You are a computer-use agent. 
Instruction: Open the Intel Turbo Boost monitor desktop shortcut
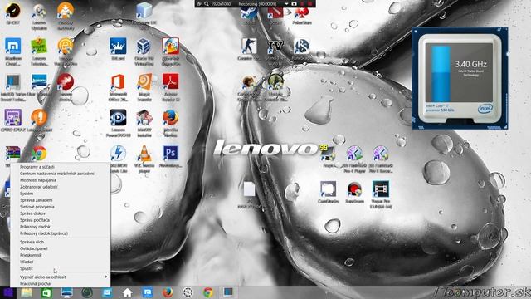13,82
